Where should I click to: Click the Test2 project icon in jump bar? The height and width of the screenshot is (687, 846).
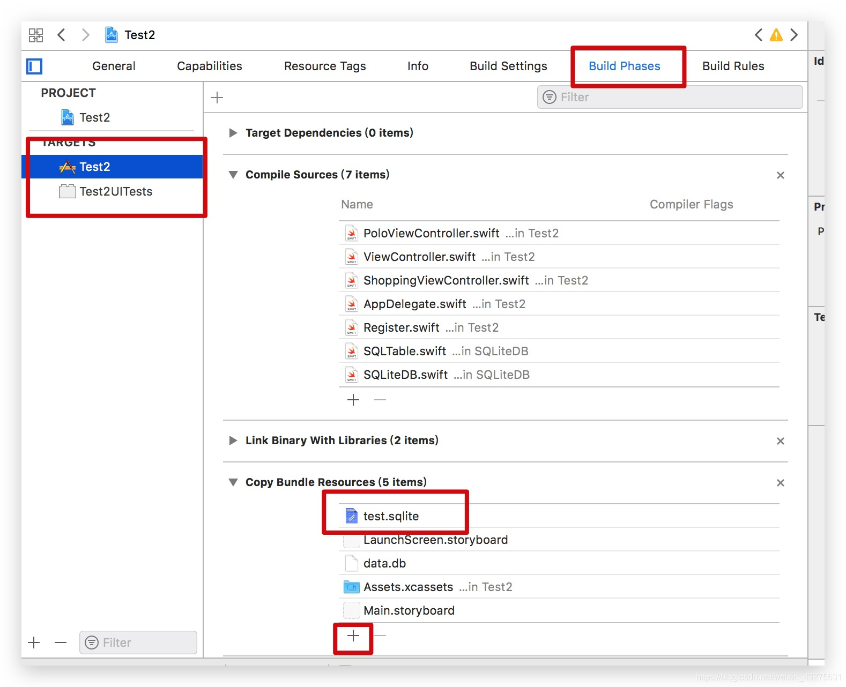[111, 35]
